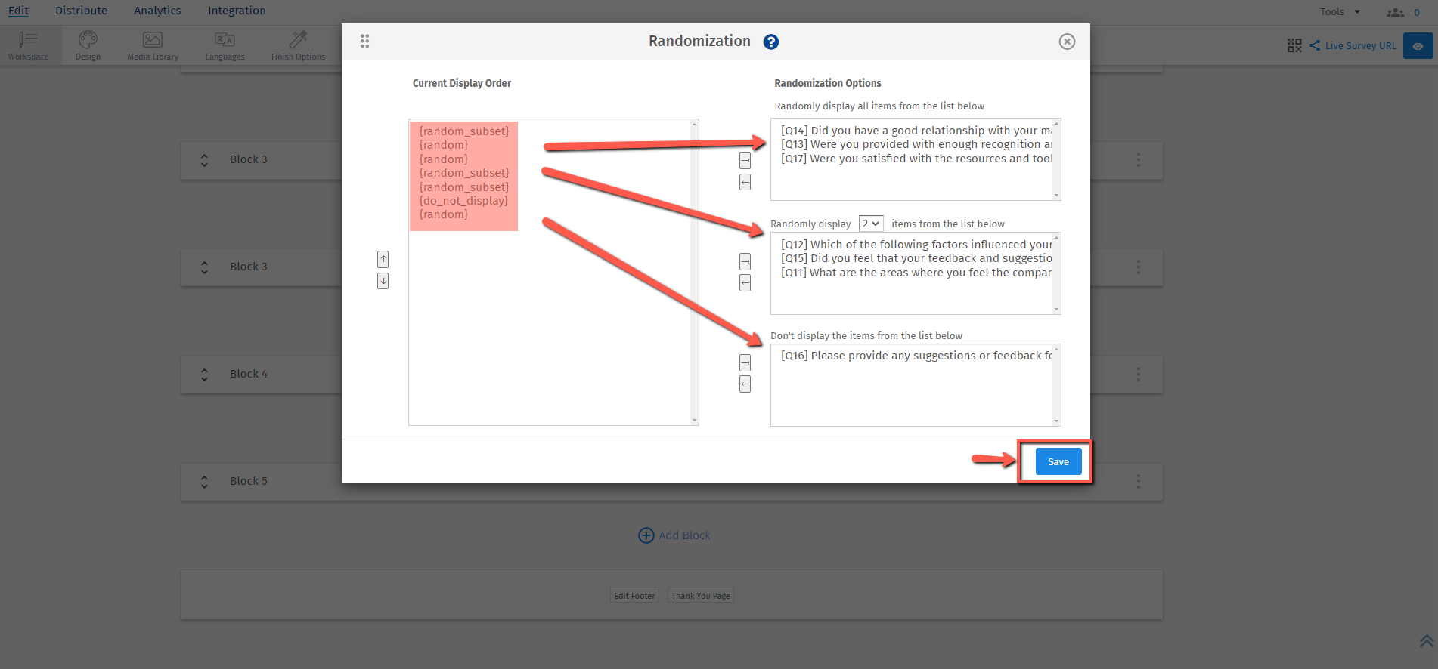This screenshot has height=669, width=1438.
Task: Open the Tools dropdown menu
Action: point(1340,11)
